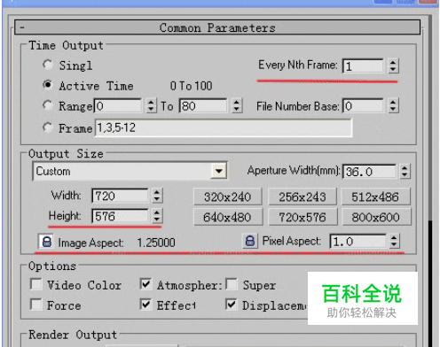Apply the 640x480 preset size
This screenshot has height=347, width=440.
228,217
